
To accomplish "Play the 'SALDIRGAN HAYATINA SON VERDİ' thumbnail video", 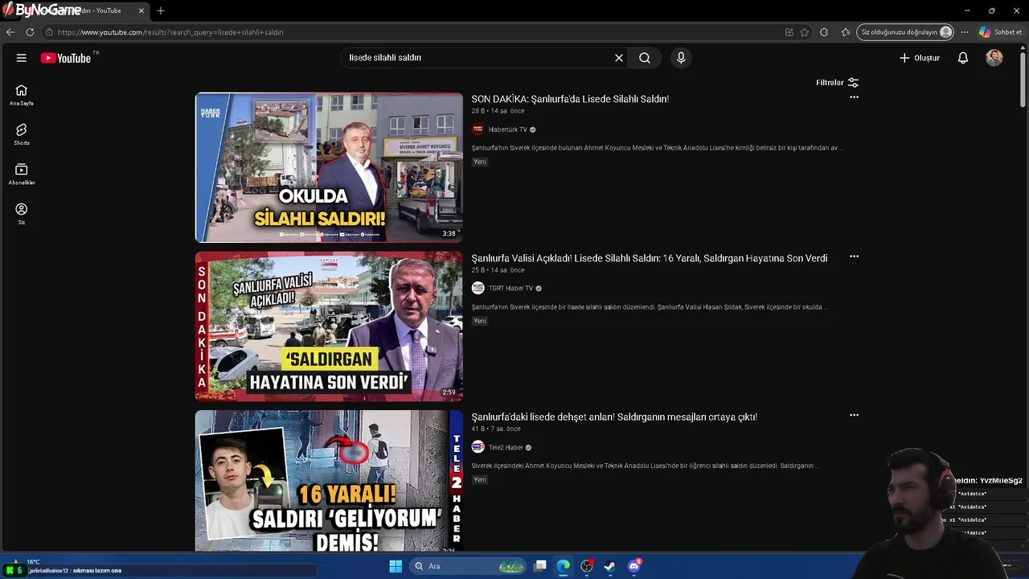I will click(329, 326).
